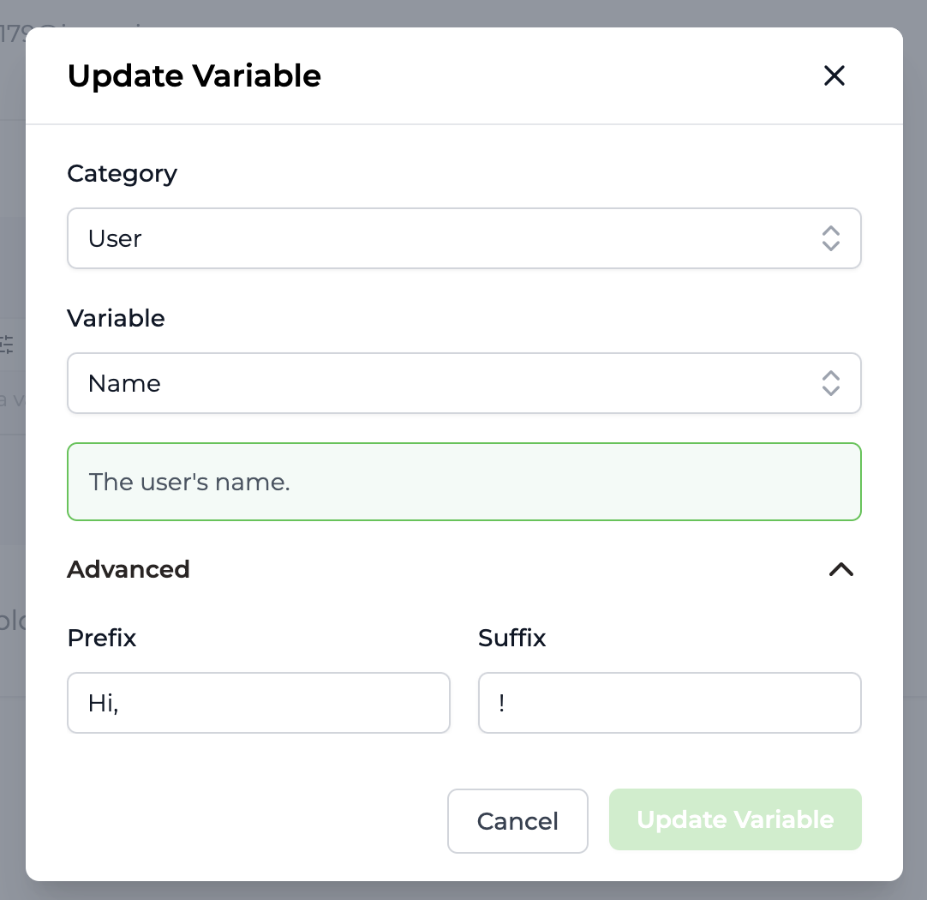Click the Cancel button
The height and width of the screenshot is (900, 927).
(x=517, y=821)
